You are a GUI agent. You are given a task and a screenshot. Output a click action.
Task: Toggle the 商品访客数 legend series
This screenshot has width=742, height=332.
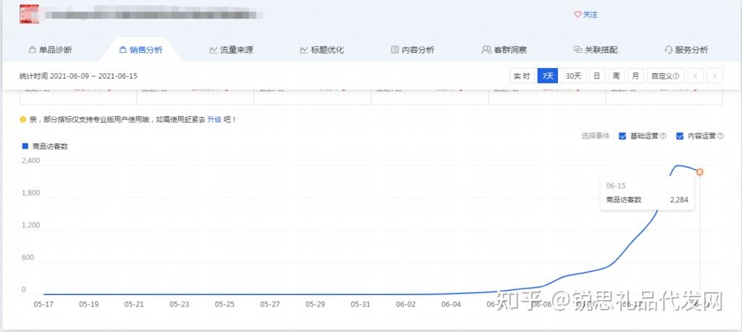click(x=45, y=146)
